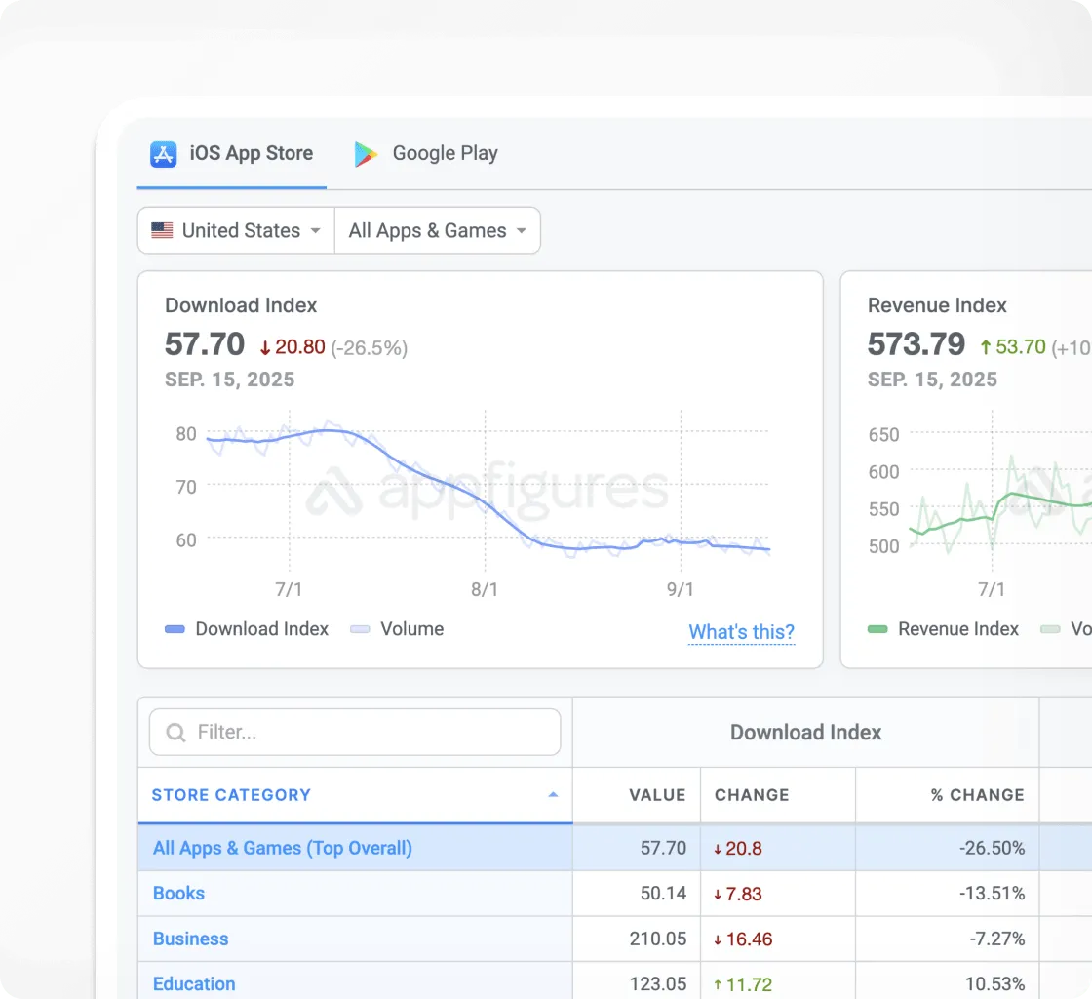Click the Store Category sort arrow

[553, 795]
